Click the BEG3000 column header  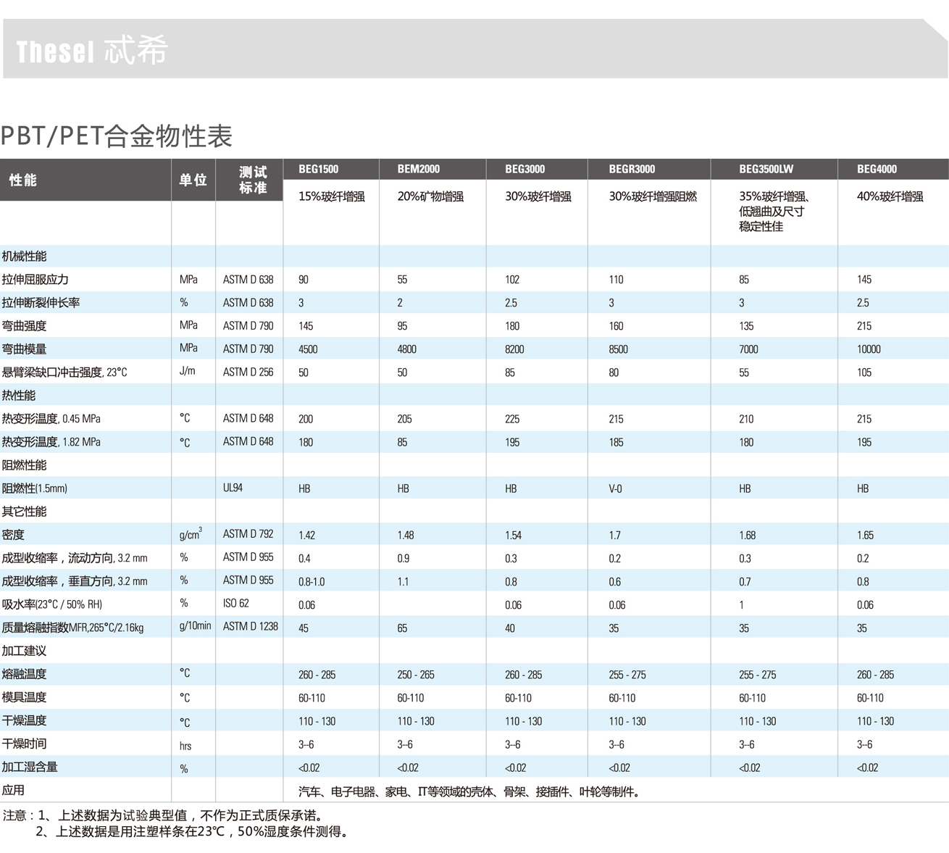pos(524,170)
